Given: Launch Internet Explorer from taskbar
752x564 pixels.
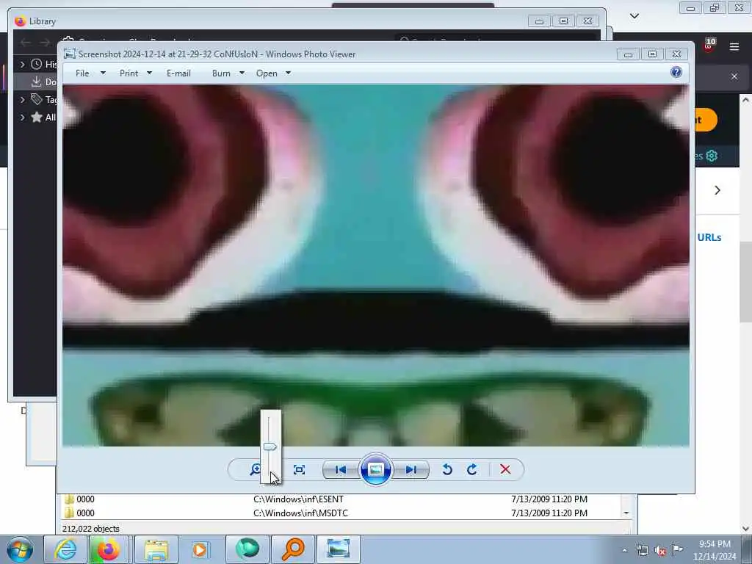Looking at the screenshot, I should click(x=65, y=549).
